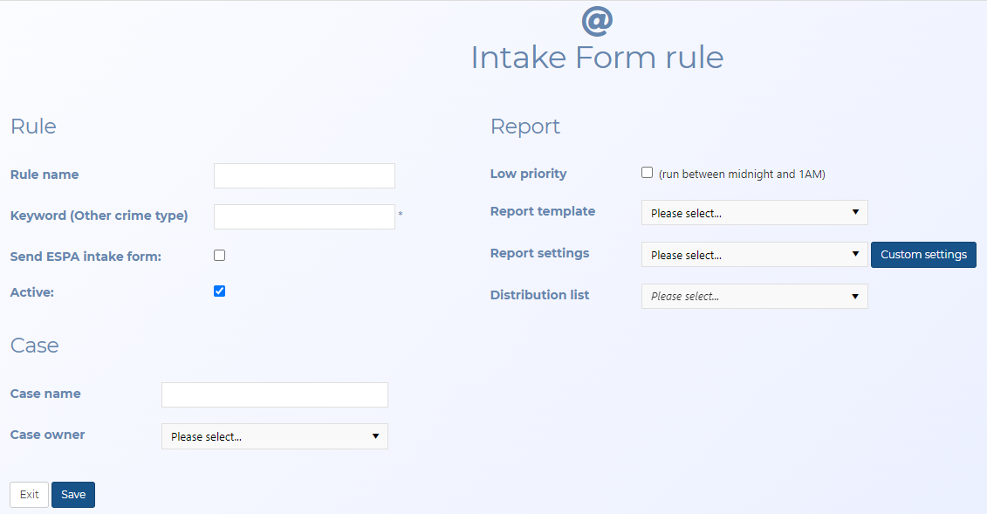Enable the Send ESPA intake form checkbox

tap(220, 256)
